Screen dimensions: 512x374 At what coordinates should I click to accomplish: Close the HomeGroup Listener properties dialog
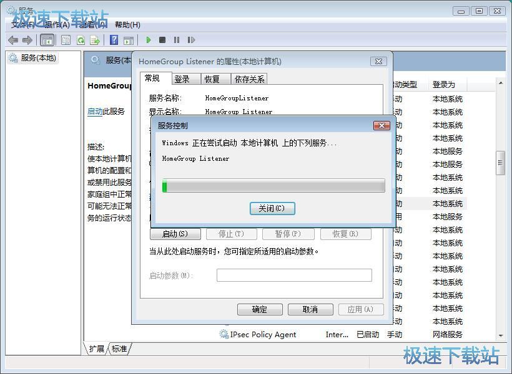click(x=378, y=61)
